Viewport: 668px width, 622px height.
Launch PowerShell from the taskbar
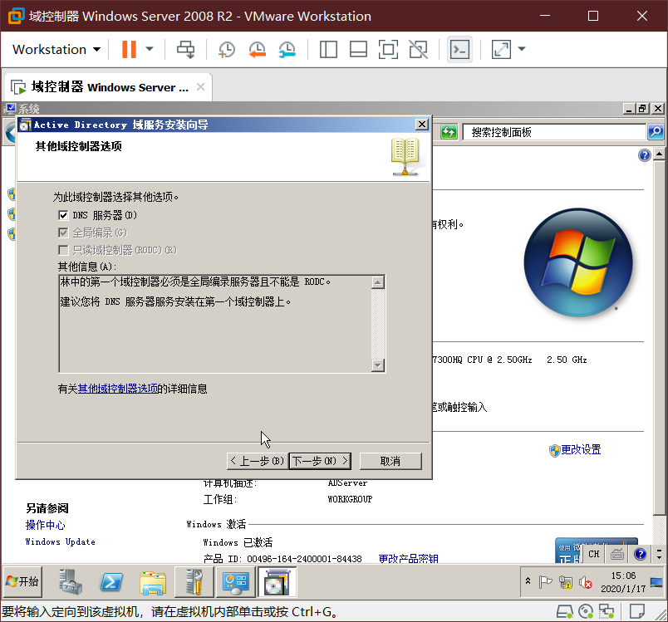point(111,582)
